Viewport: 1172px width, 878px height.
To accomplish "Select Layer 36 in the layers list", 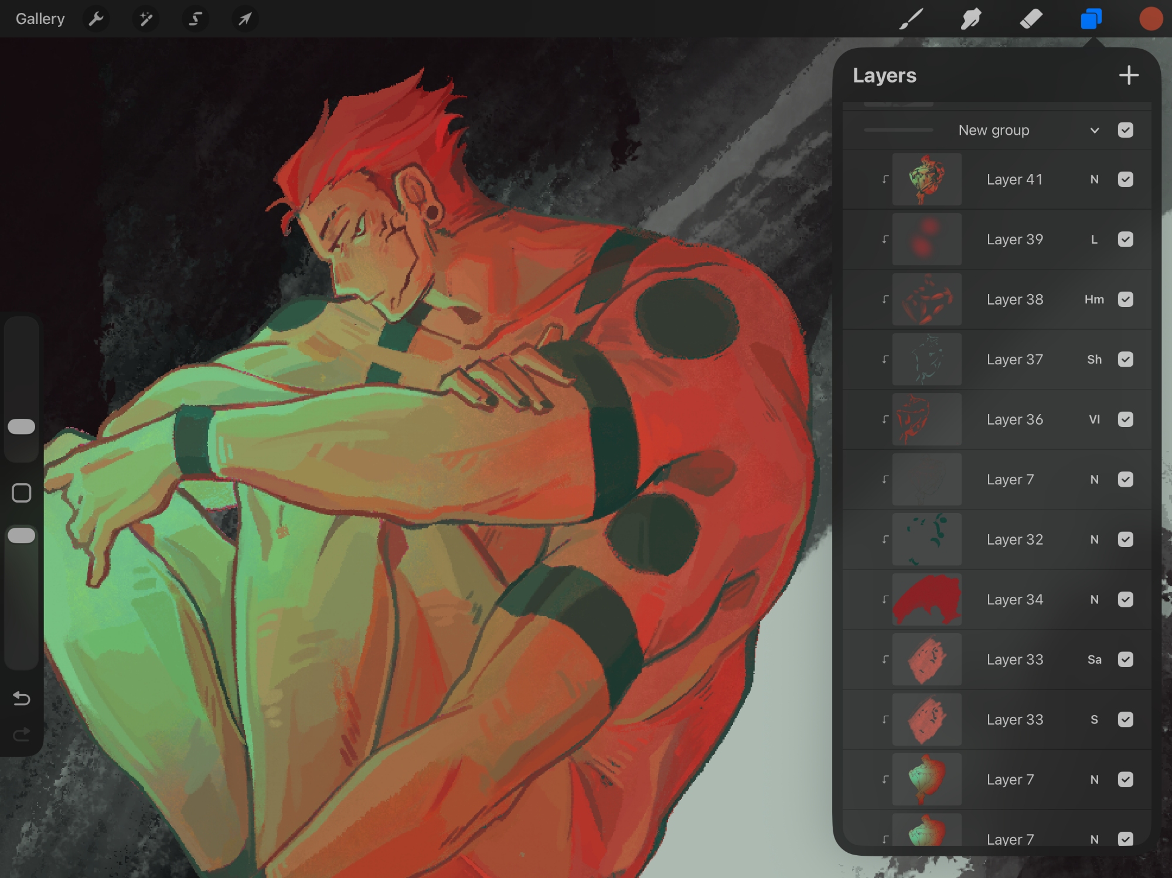I will (1014, 419).
